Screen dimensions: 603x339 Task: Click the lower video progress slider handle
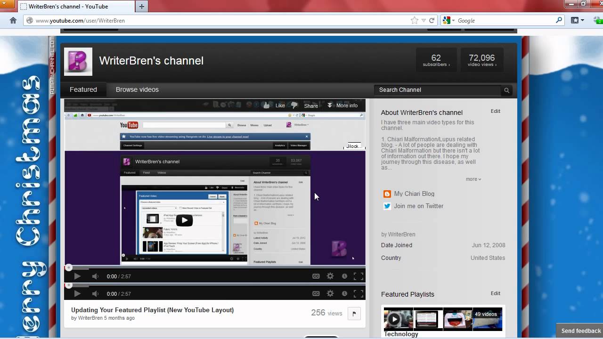tap(69, 284)
